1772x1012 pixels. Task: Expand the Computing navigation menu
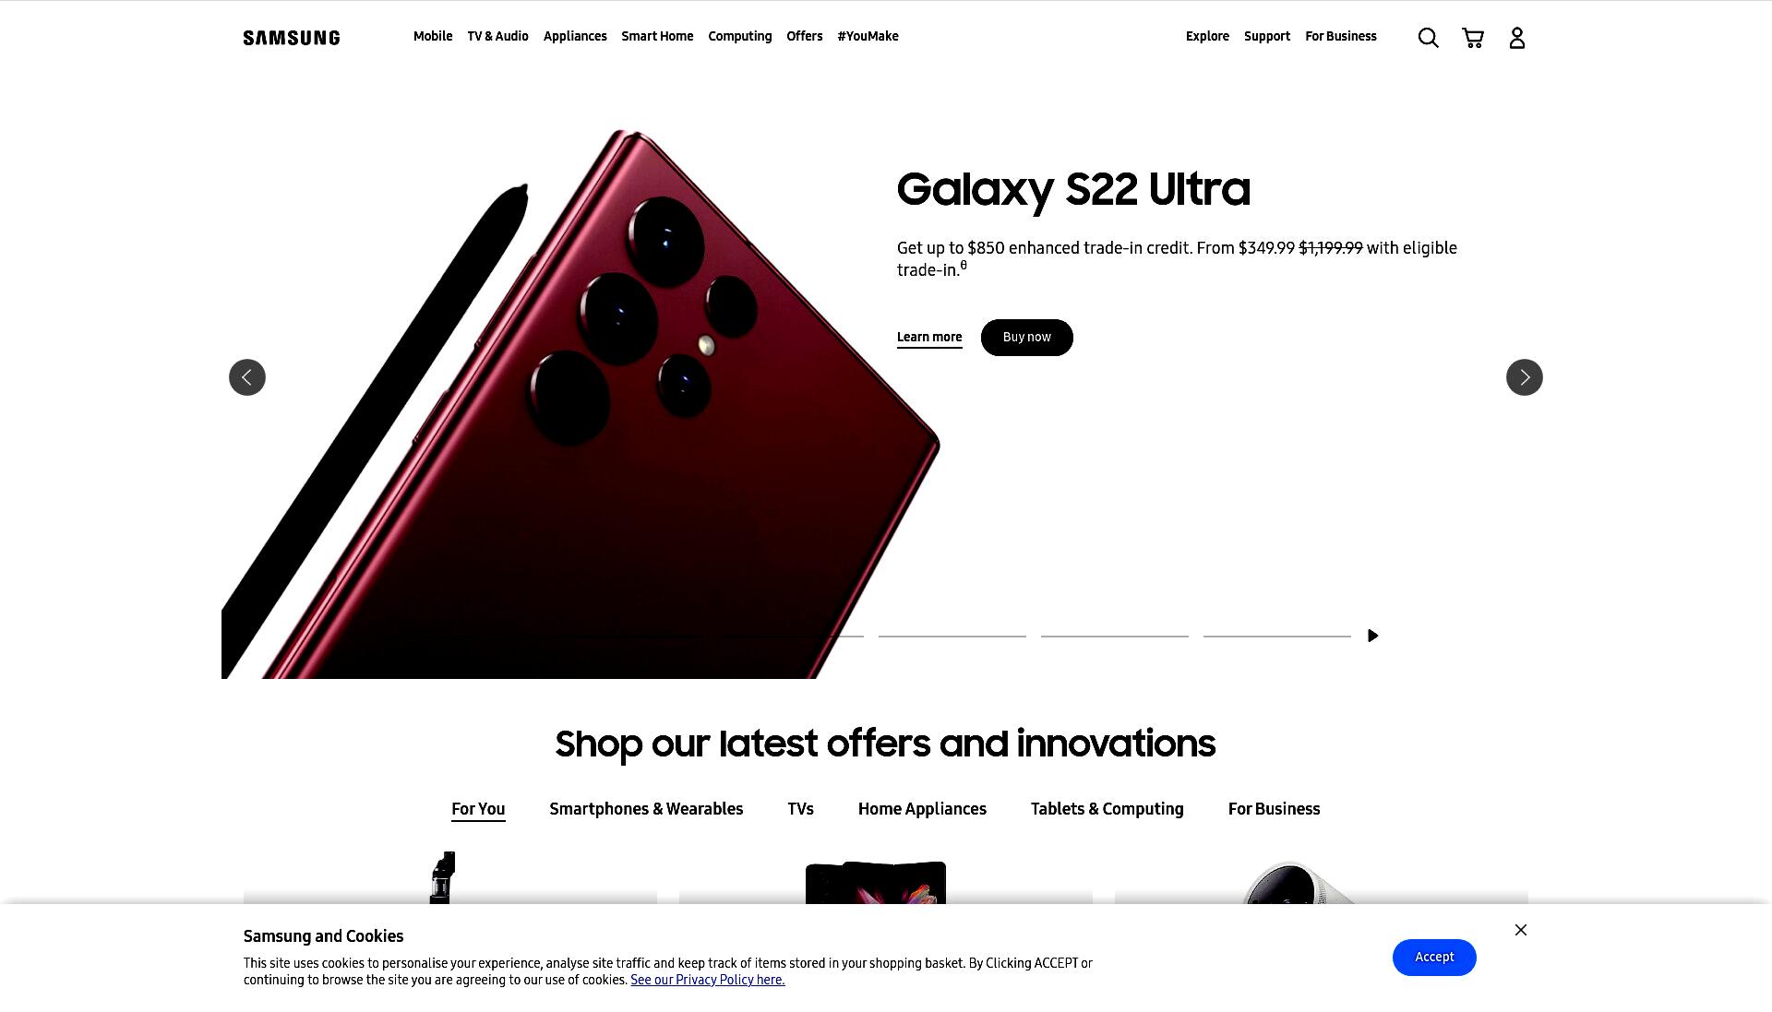(x=740, y=36)
